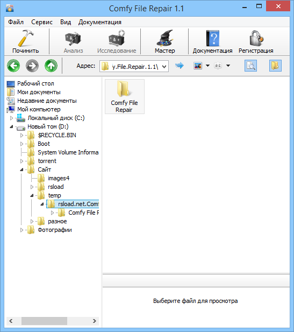Go forward with the gray right arrow

pos(32,66)
